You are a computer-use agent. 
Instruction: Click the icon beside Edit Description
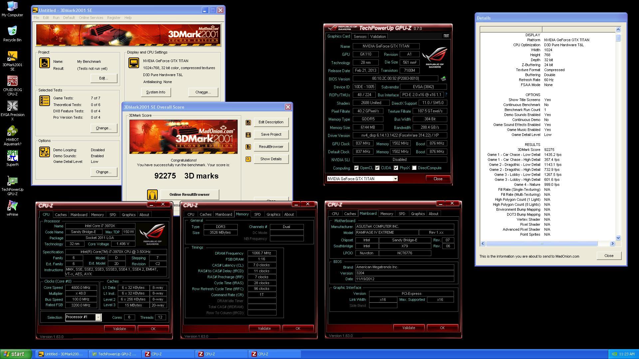pos(248,122)
